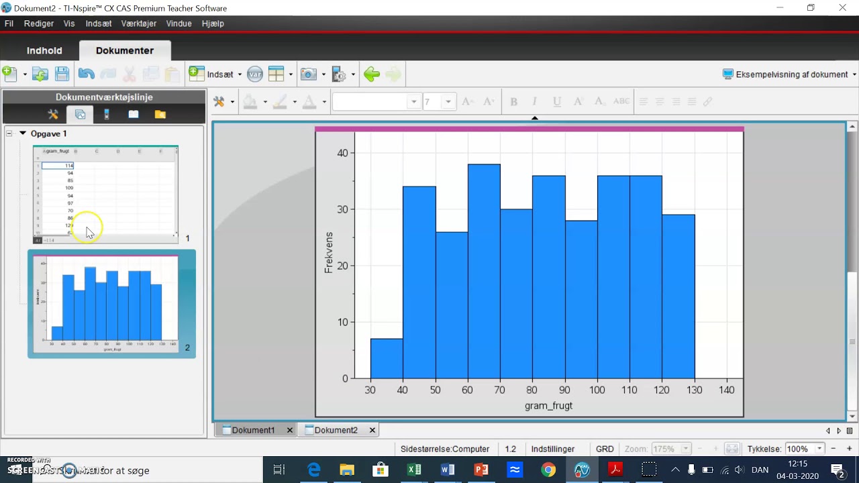Set left text alignment
The width and height of the screenshot is (859, 483).
pos(643,101)
